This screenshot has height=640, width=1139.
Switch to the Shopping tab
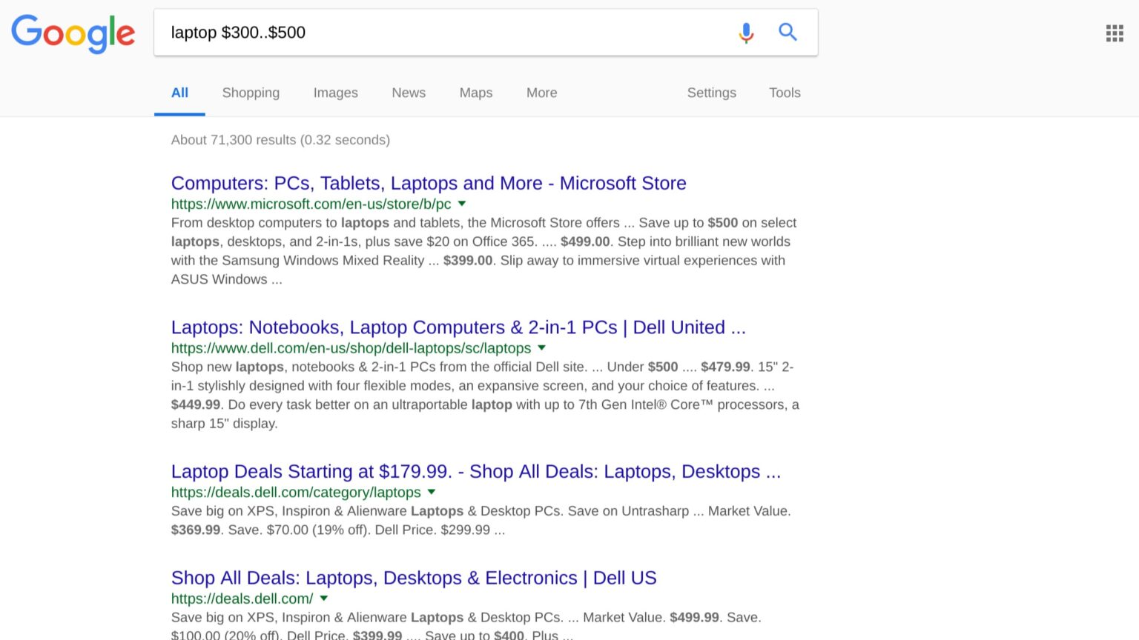click(x=251, y=93)
